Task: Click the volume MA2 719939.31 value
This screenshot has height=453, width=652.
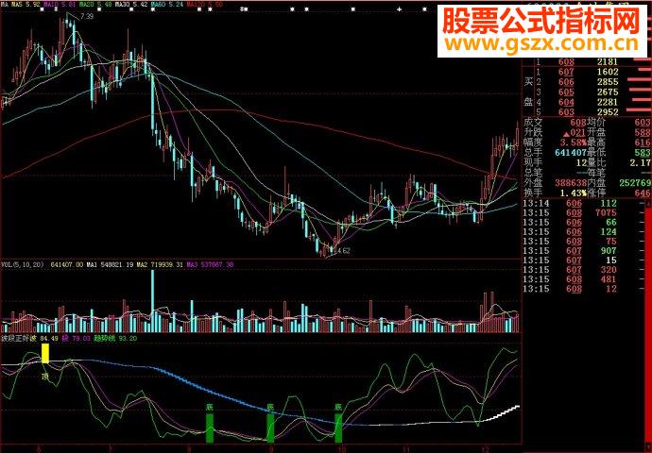Action: pos(161,264)
